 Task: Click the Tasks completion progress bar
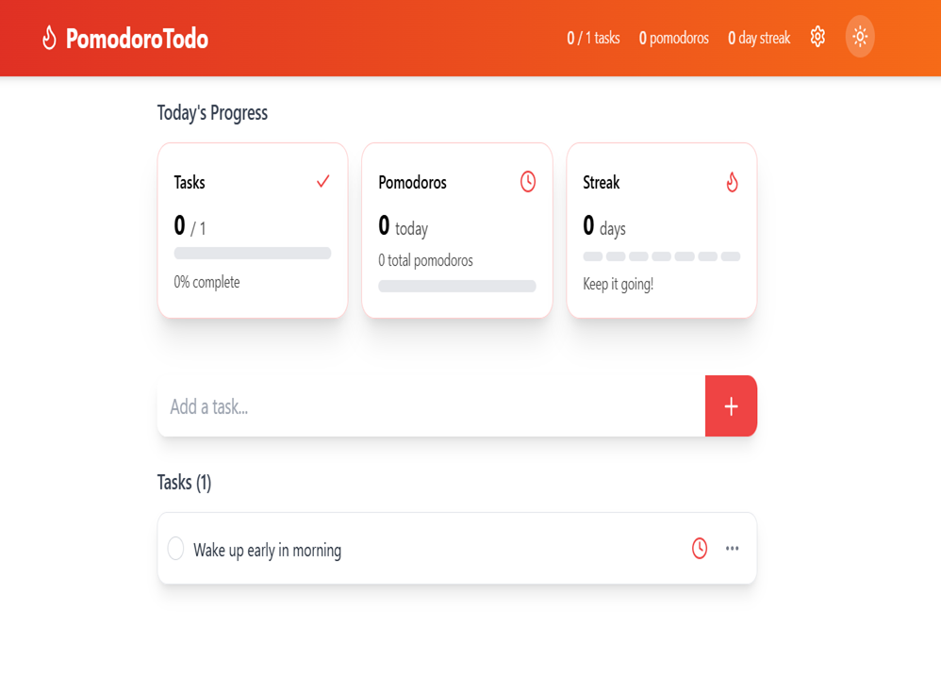coord(253,254)
